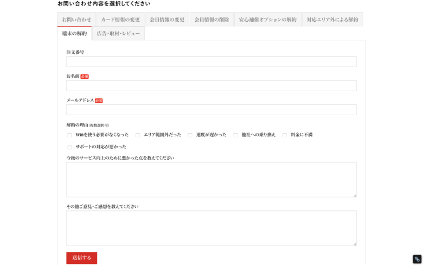Image resolution: width=423 pixels, height=265 pixels.
Task: Focus the 注文番号 input field
Action: (211, 61)
